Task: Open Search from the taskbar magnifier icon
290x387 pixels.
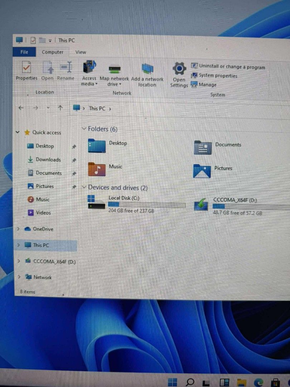Action: click(190, 382)
